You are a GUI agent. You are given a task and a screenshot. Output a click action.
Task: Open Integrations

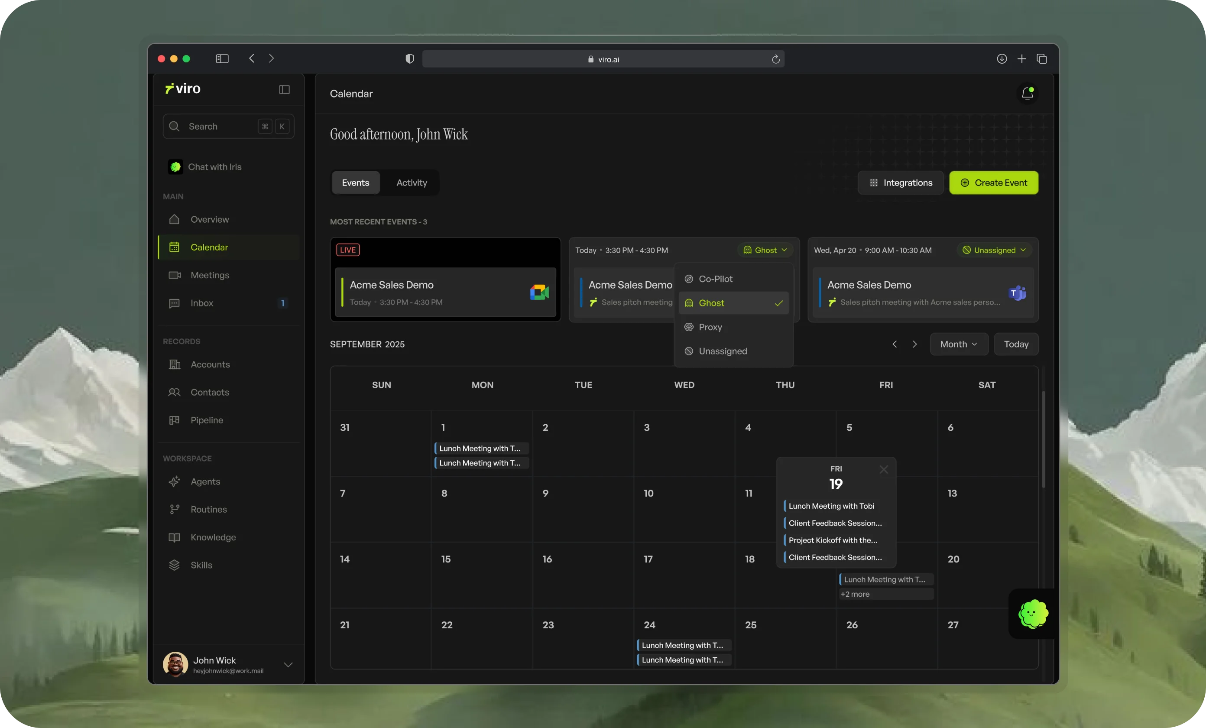coord(900,182)
